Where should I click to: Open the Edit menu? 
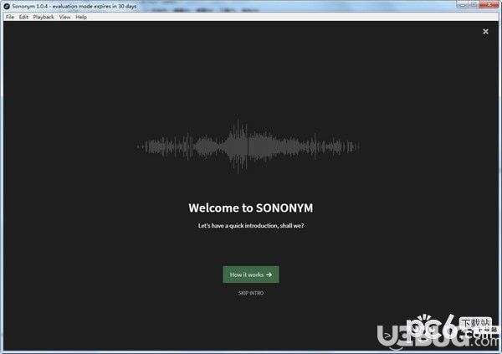(x=23, y=17)
